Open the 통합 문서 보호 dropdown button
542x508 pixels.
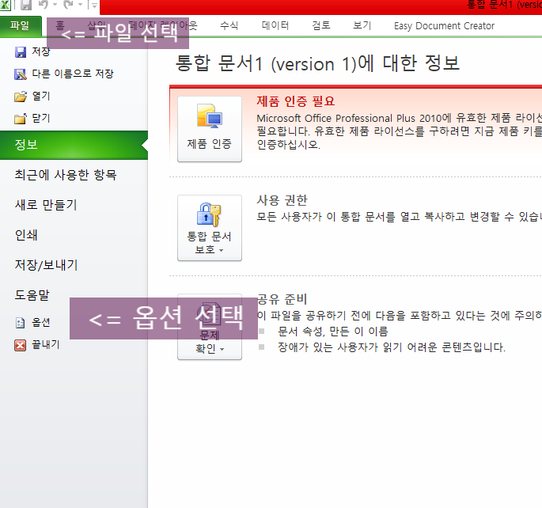210,228
